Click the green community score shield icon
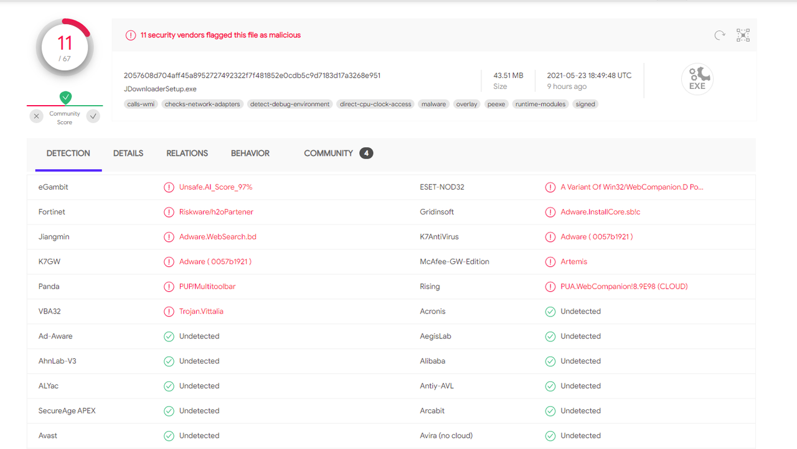797x449 pixels. [x=65, y=97]
